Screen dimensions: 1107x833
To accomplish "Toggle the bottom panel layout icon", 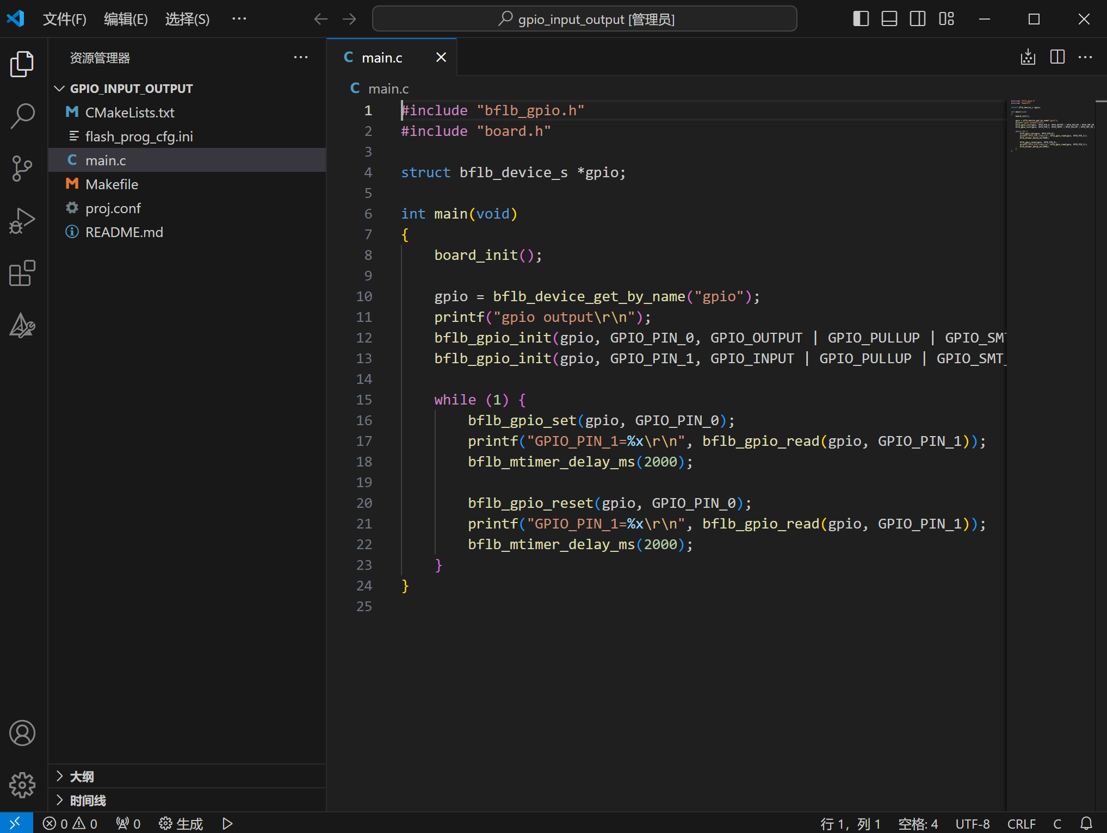I will 889,19.
